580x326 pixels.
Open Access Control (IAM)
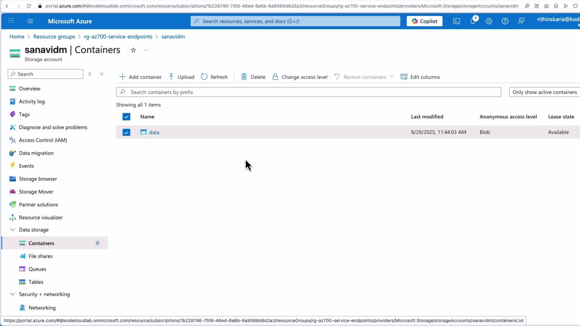click(43, 140)
